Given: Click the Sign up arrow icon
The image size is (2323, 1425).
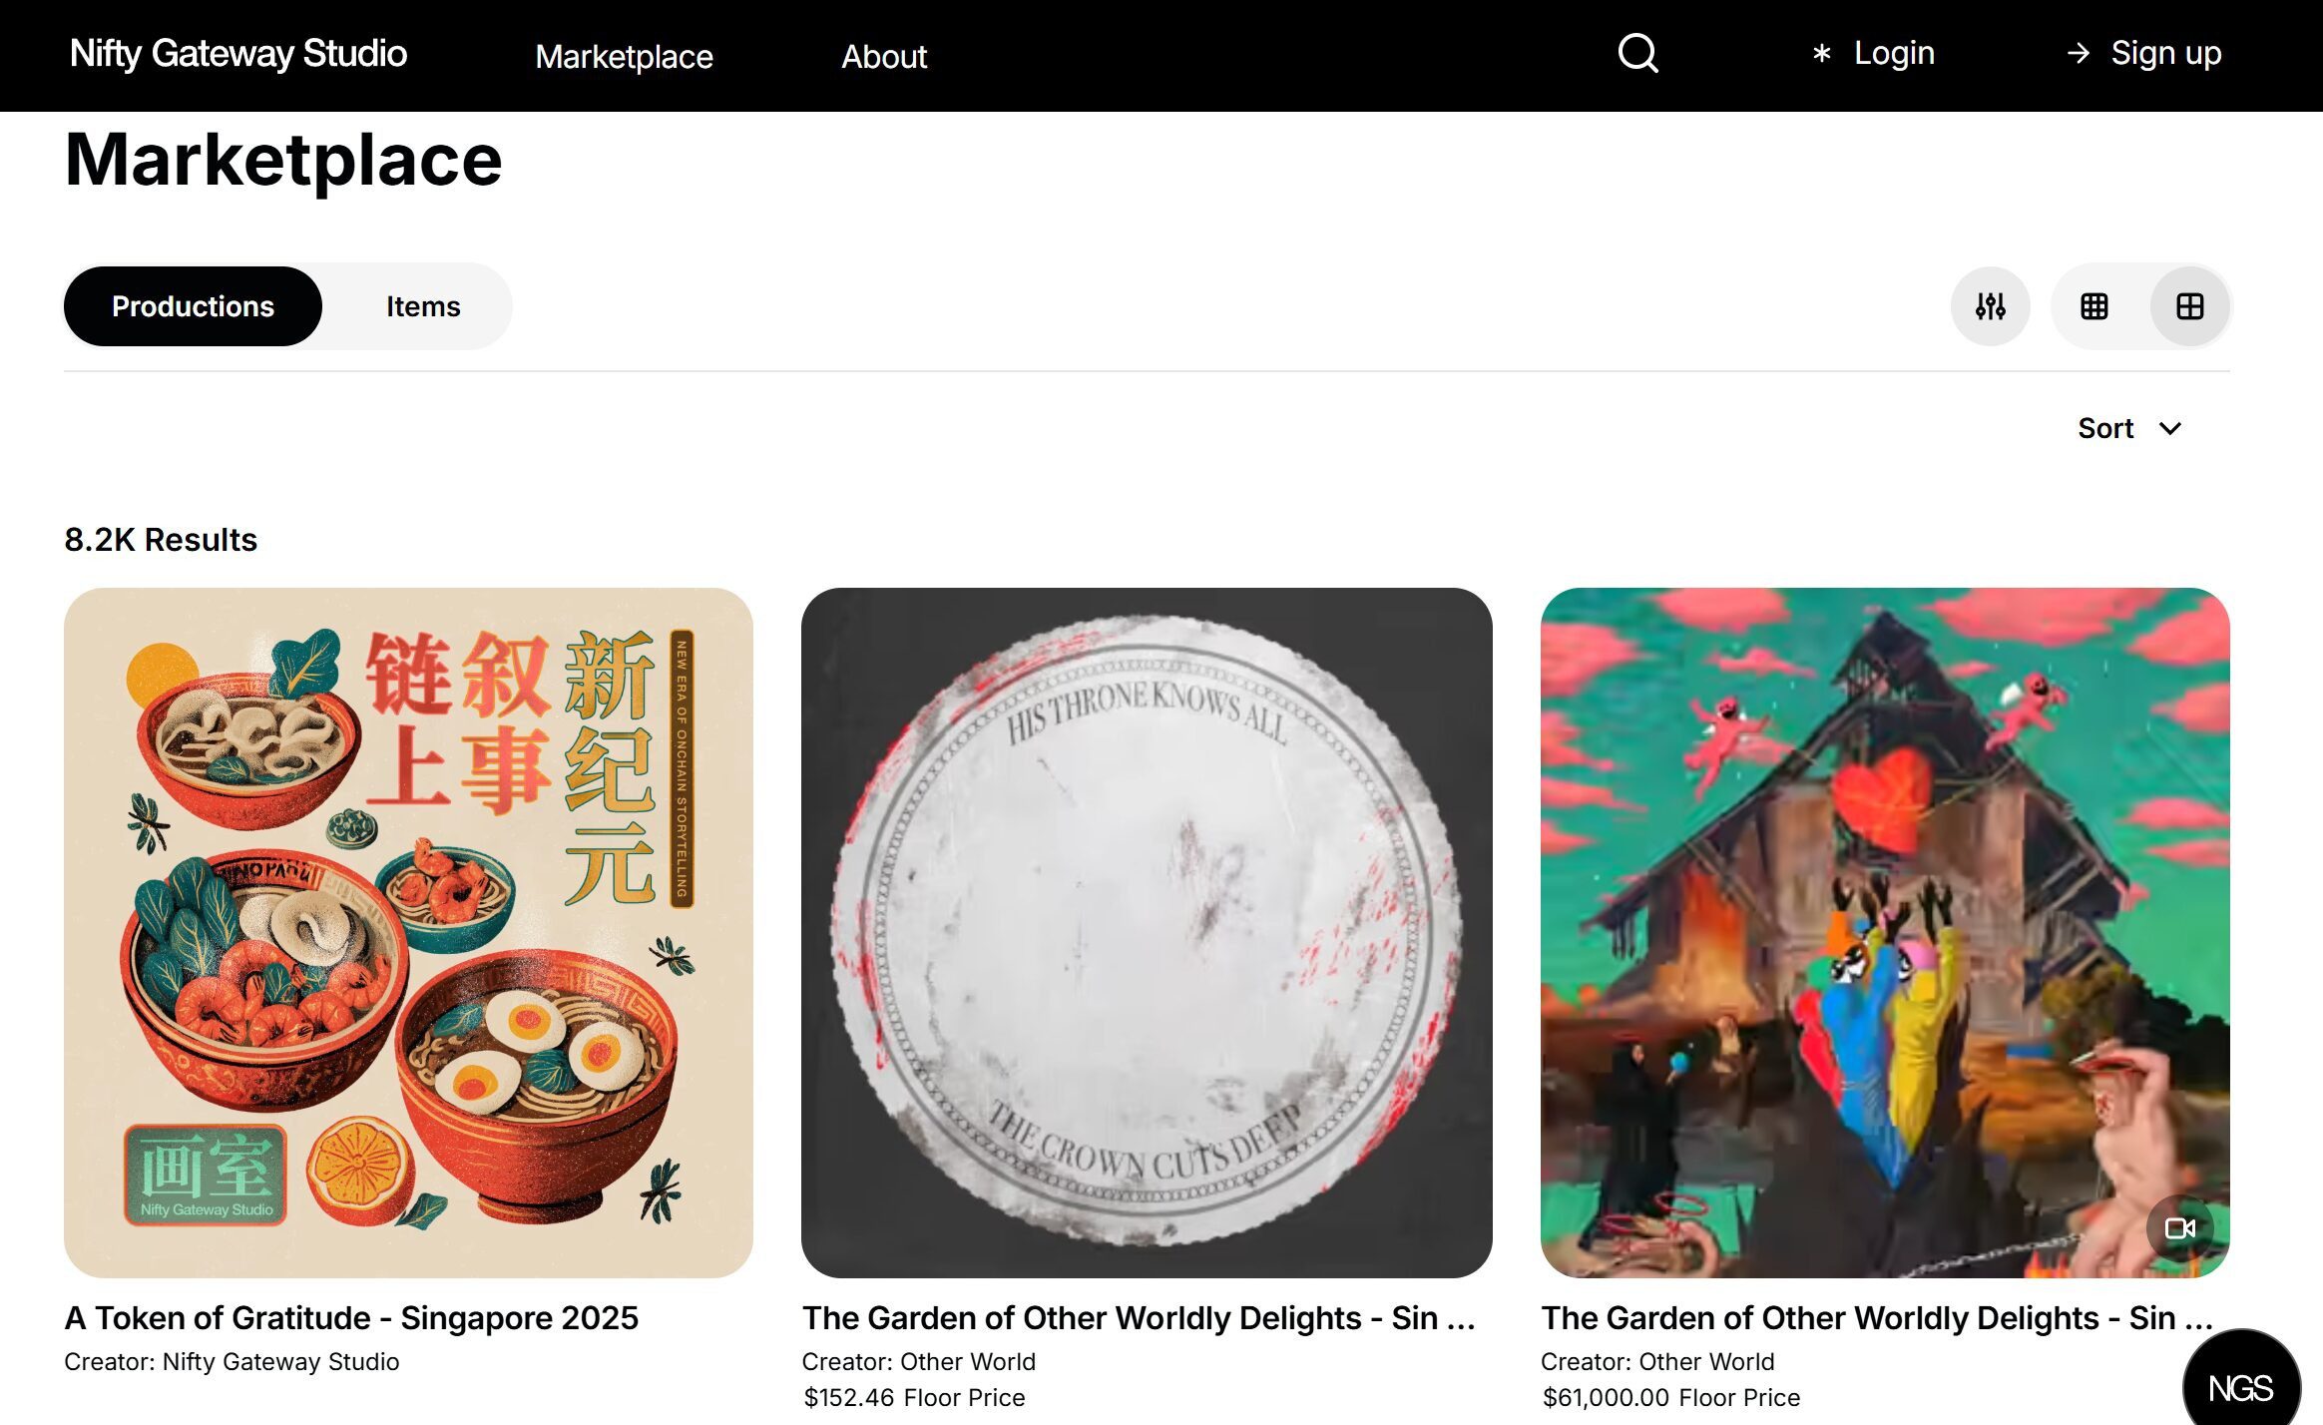Looking at the screenshot, I should coord(2079,53).
